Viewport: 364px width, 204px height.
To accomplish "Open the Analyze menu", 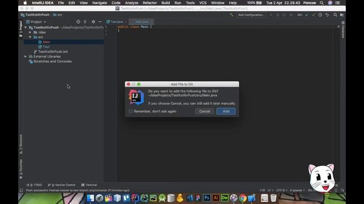I will [x=131, y=3].
